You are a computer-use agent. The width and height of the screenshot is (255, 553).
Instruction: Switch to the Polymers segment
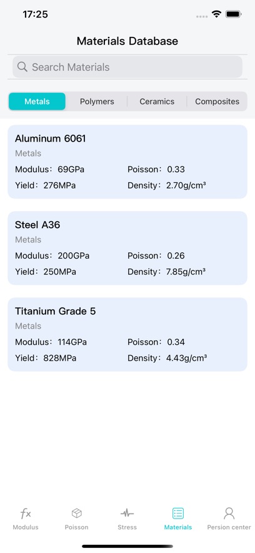pos(97,101)
